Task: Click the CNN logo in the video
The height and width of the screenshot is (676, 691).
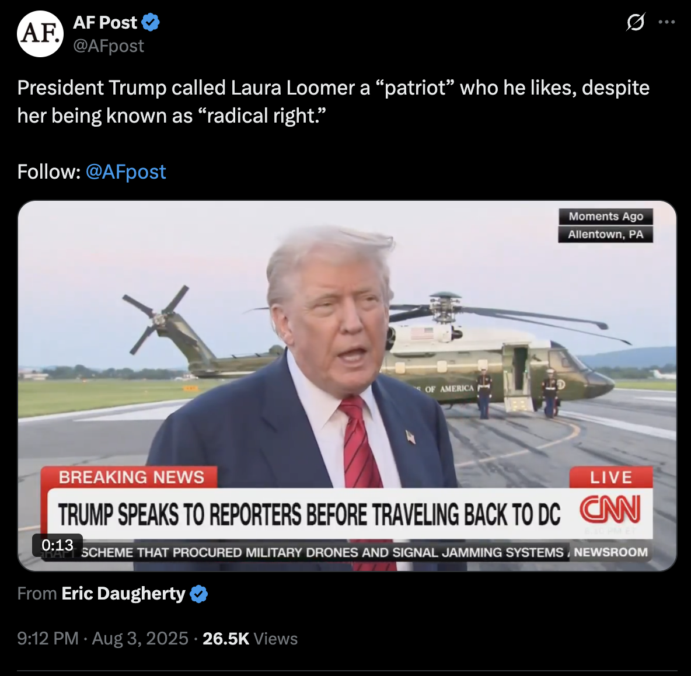Action: click(610, 508)
